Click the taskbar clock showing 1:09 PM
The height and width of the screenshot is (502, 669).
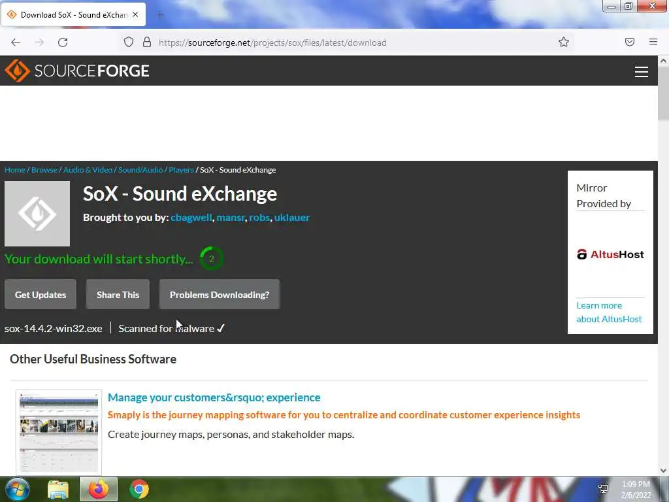pos(636,490)
